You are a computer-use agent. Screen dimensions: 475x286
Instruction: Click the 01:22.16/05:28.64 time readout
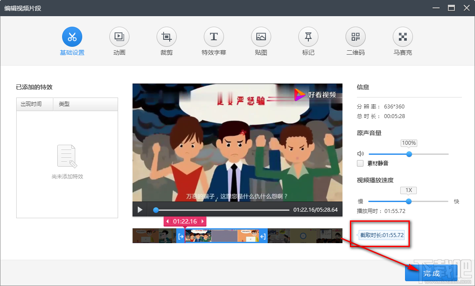point(315,209)
